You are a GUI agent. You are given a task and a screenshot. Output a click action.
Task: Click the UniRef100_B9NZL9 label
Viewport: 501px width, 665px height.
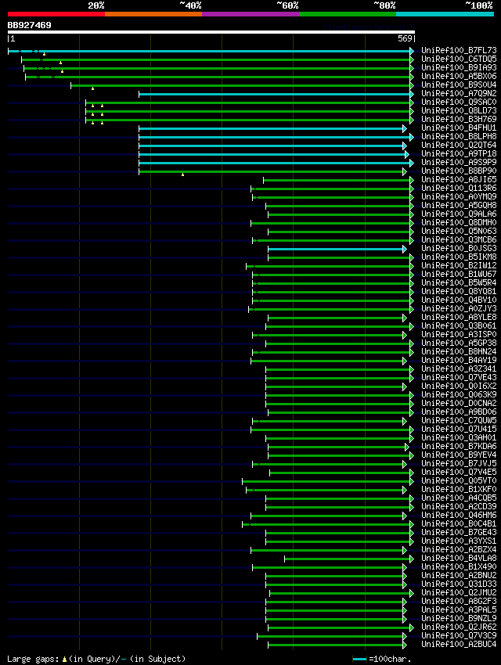coord(459,618)
